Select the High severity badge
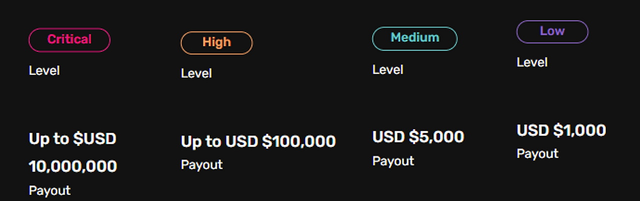The width and height of the screenshot is (640, 201). (x=216, y=43)
